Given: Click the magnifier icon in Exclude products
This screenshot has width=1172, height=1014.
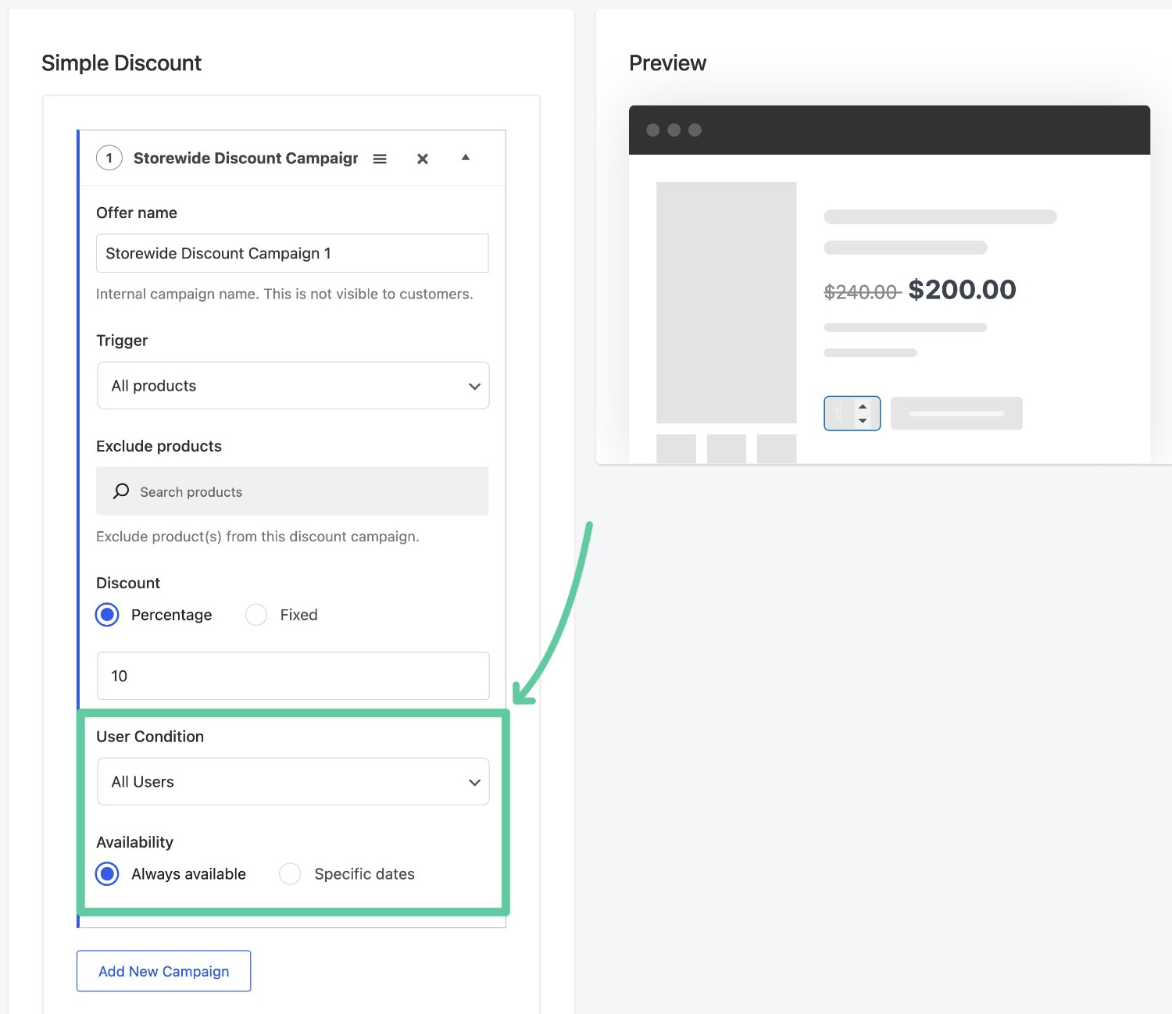Looking at the screenshot, I should tap(121, 491).
